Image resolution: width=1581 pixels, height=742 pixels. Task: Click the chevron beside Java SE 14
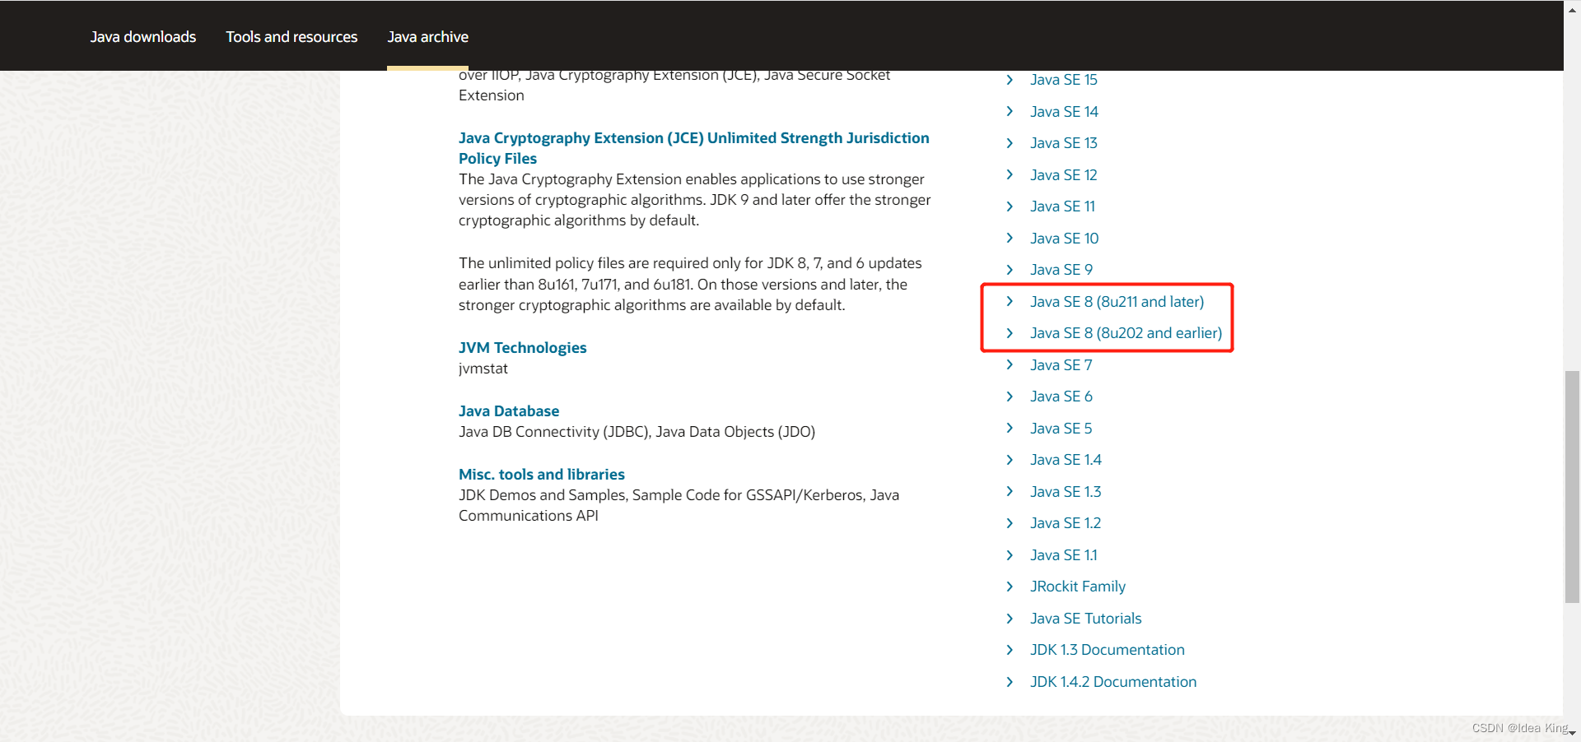[x=1010, y=112]
